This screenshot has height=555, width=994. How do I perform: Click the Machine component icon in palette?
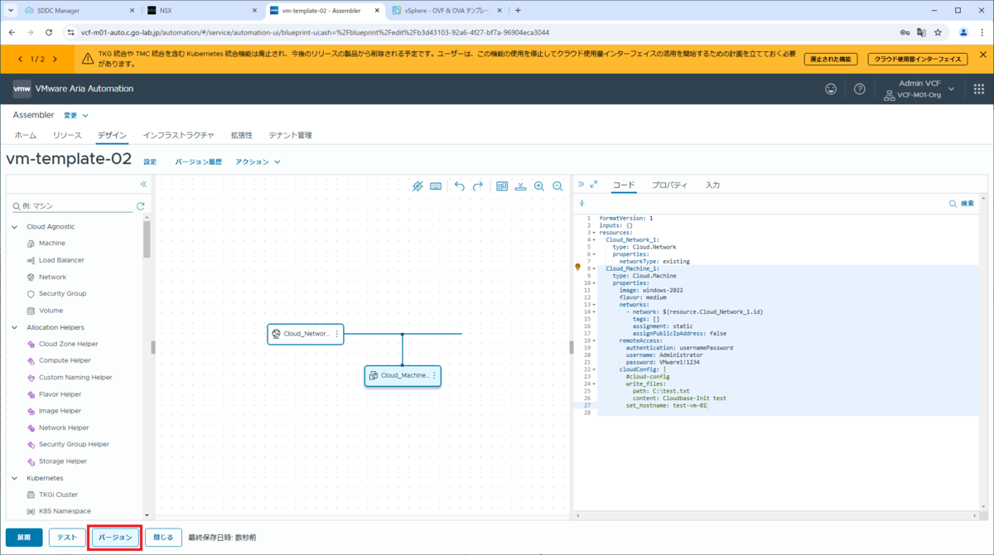coord(31,244)
